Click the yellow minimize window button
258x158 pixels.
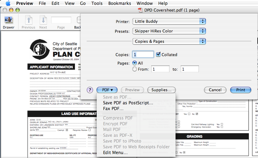11,10
